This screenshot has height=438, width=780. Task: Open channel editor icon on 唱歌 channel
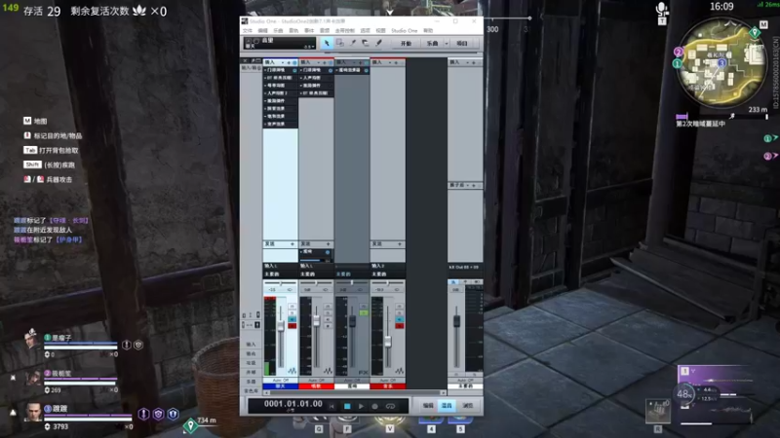pyautogui.click(x=328, y=371)
